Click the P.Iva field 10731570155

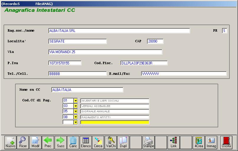coord(65,63)
